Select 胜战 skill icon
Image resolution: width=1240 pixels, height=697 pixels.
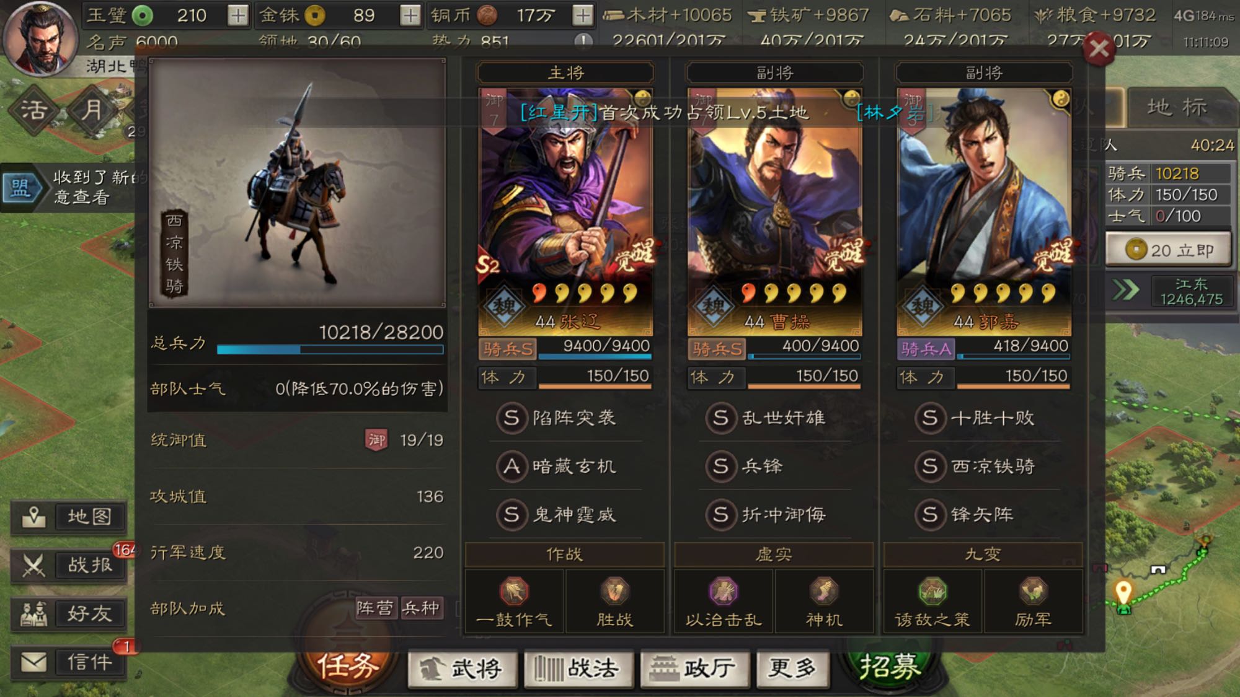[614, 591]
